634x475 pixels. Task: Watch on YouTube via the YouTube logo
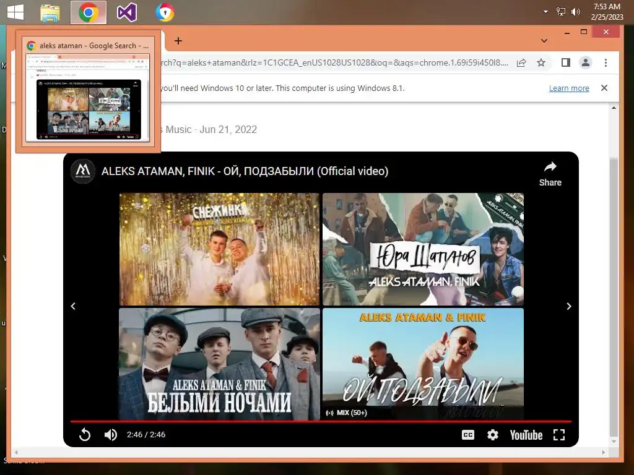tap(526, 435)
